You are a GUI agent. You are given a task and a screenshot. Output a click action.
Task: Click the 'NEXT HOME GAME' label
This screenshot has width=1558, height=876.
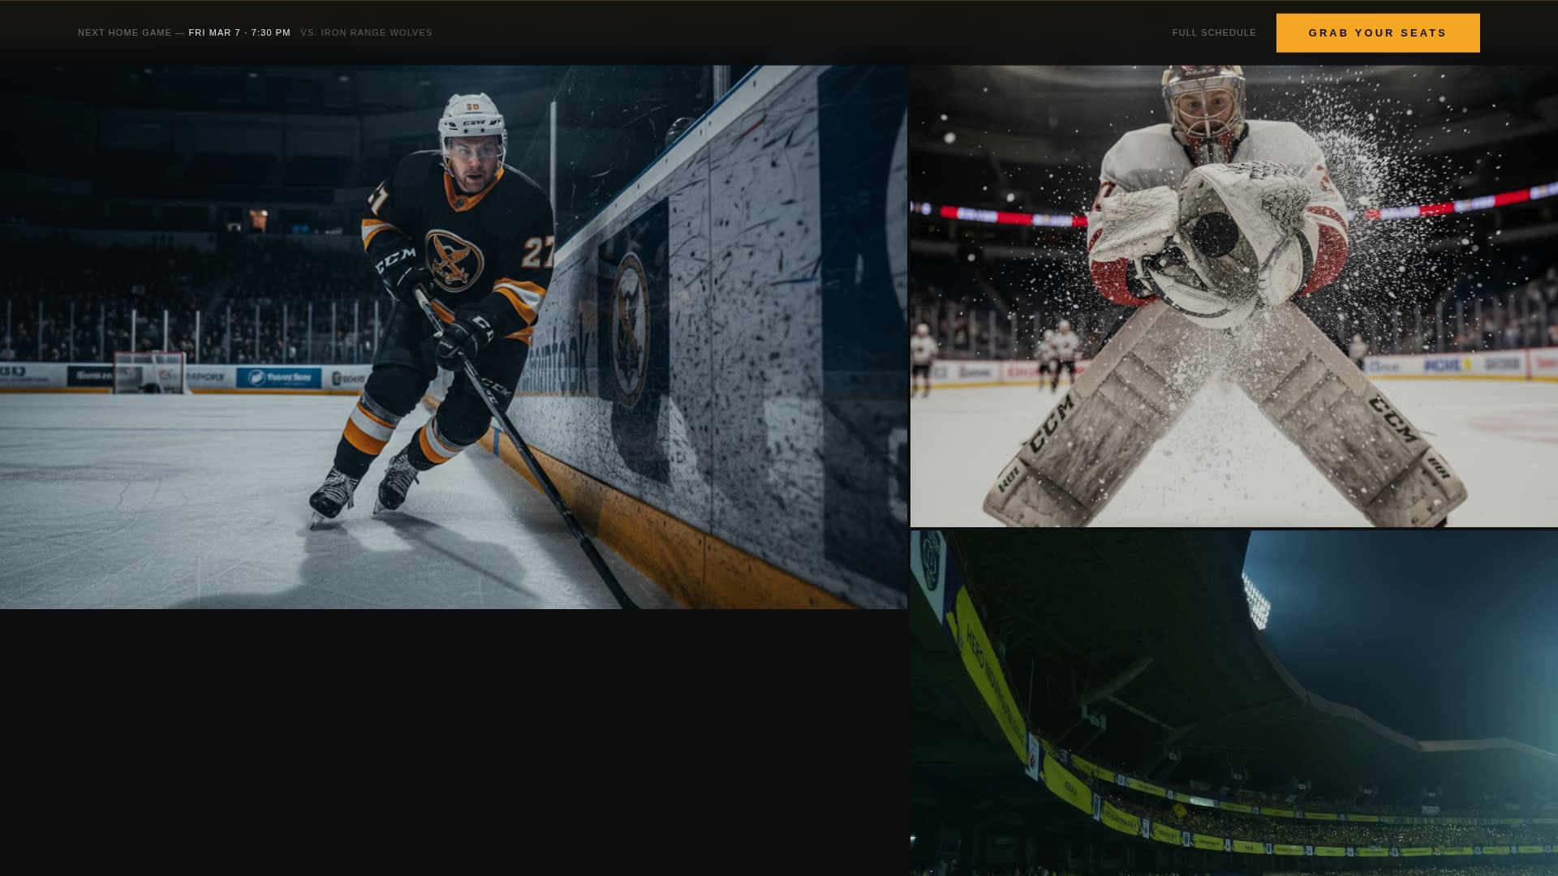124,33
